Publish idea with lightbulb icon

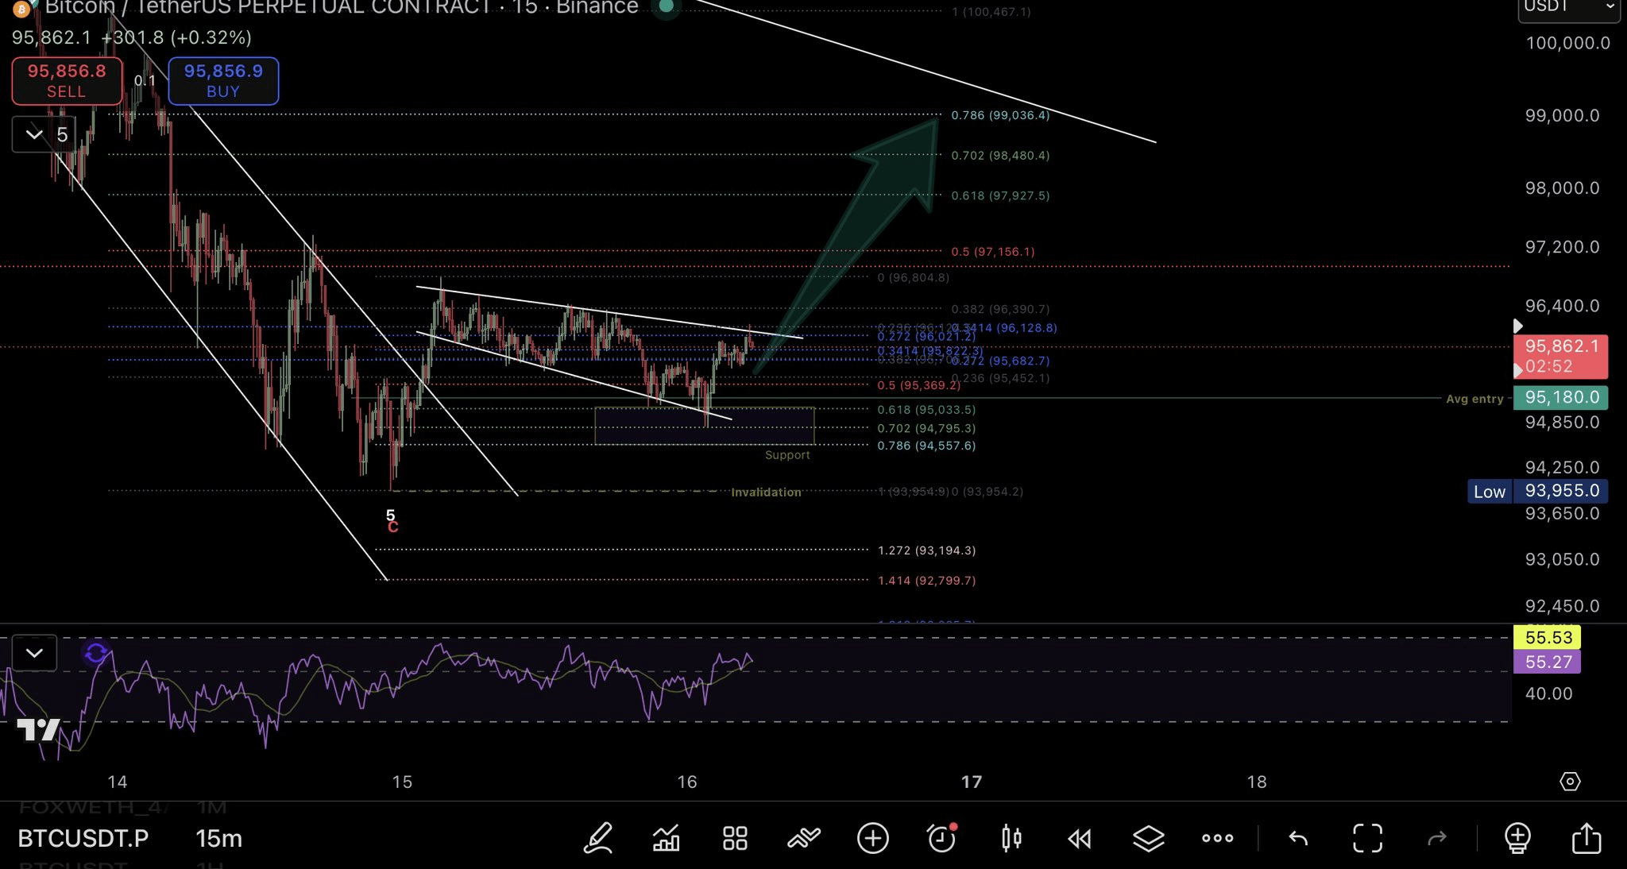(x=1517, y=838)
